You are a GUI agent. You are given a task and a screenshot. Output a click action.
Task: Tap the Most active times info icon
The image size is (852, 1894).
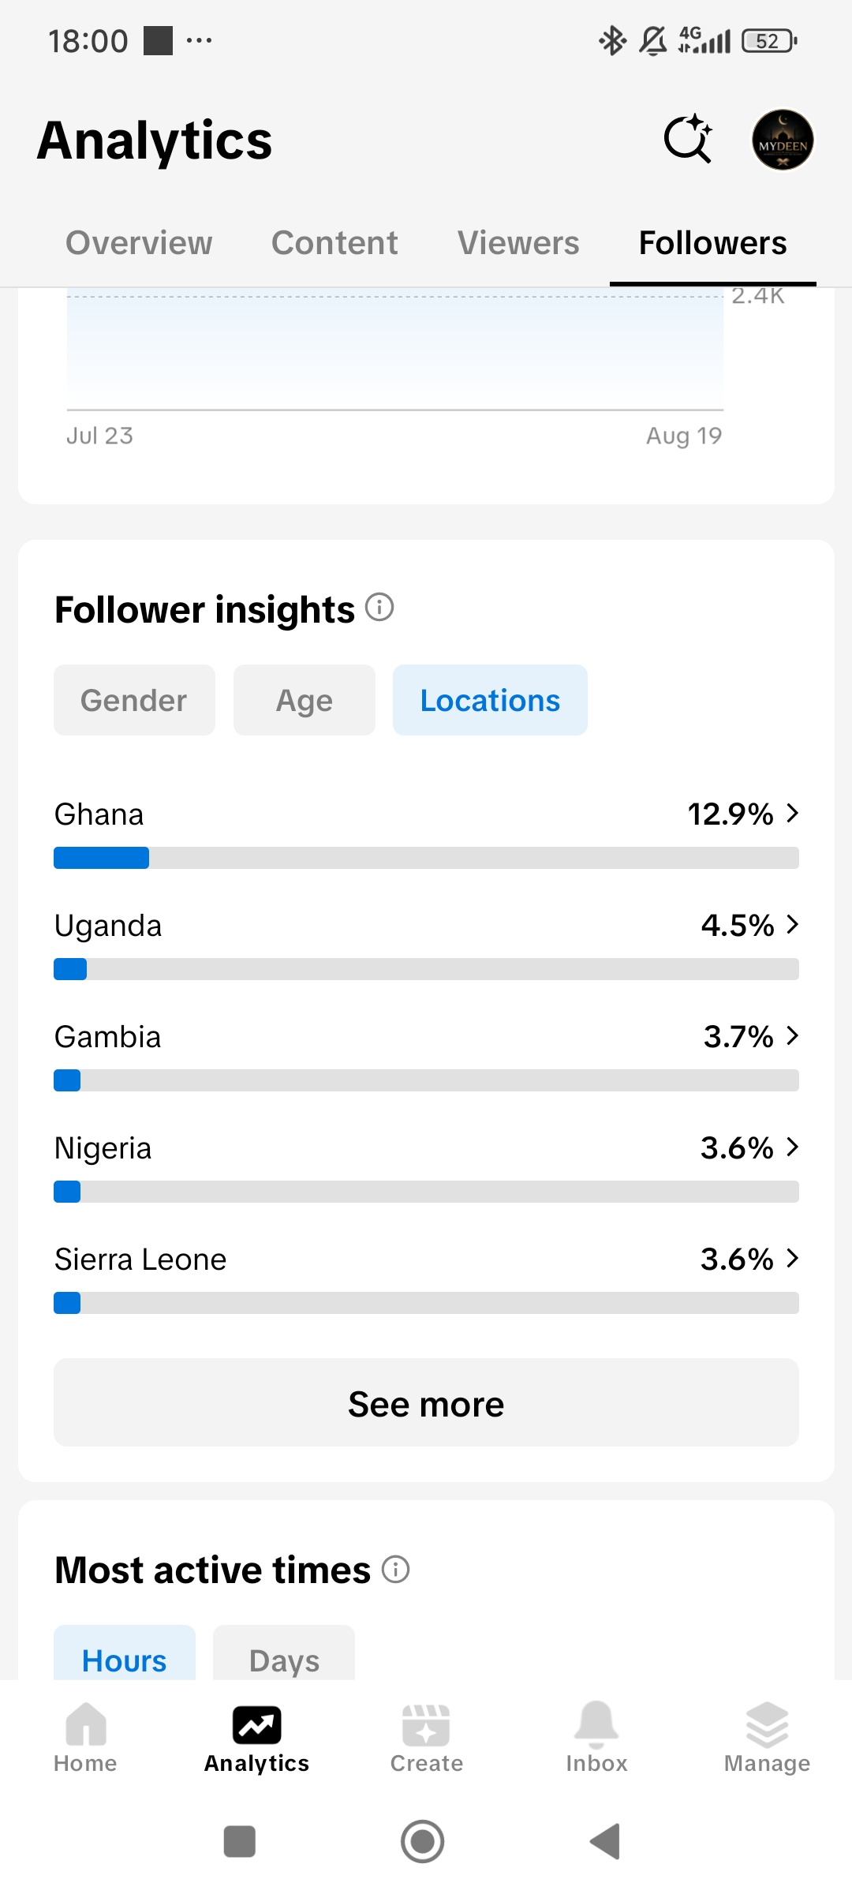pos(395,1569)
